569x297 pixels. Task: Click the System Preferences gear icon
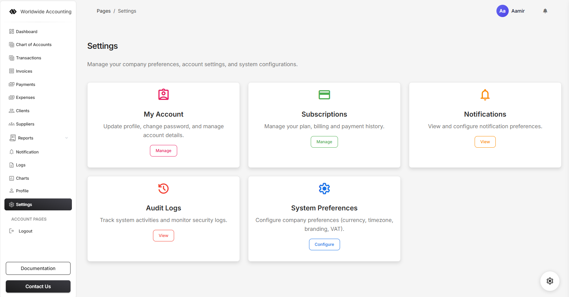point(324,188)
